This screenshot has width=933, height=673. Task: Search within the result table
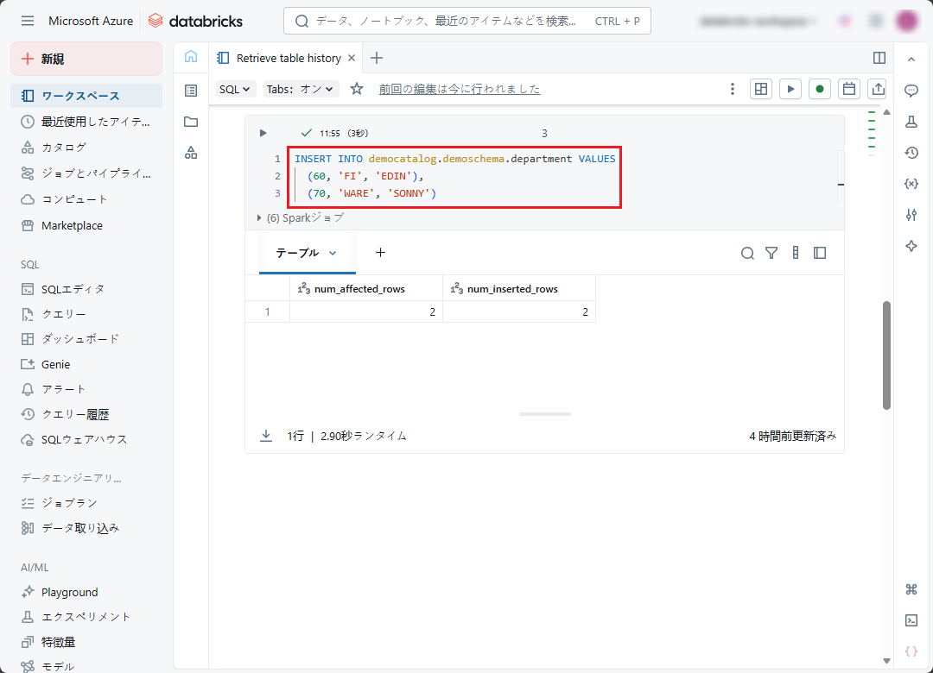coord(747,253)
